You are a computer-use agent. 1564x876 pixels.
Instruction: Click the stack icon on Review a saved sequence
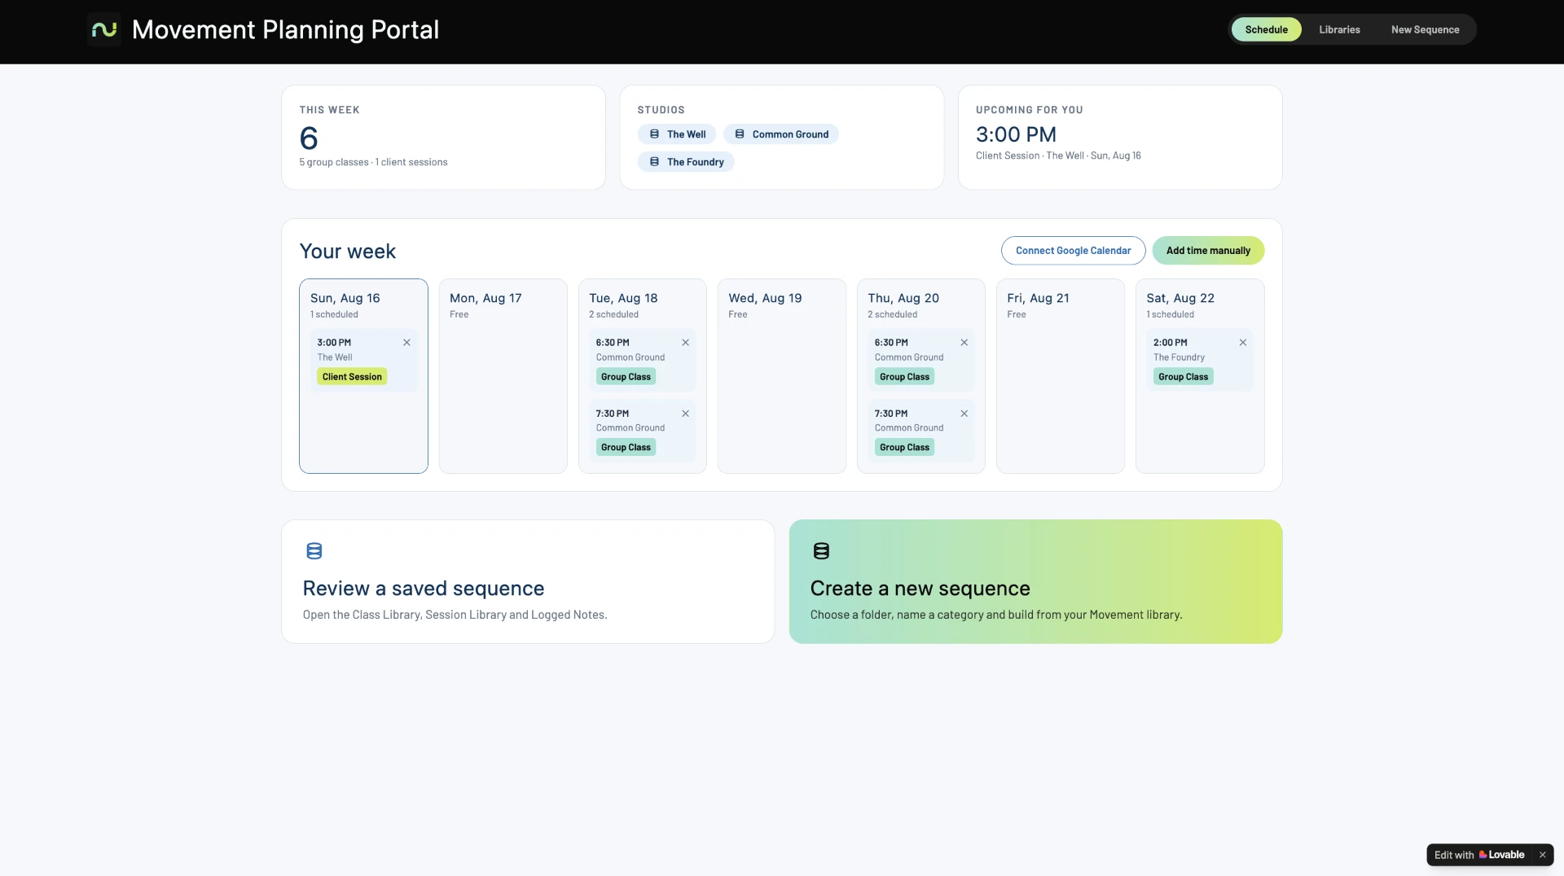click(314, 551)
